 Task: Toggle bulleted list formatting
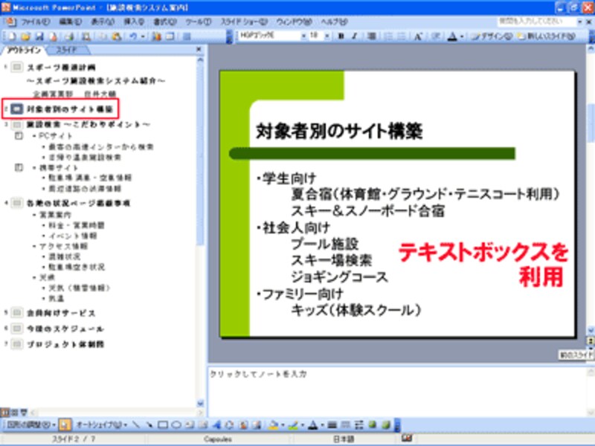click(x=401, y=36)
